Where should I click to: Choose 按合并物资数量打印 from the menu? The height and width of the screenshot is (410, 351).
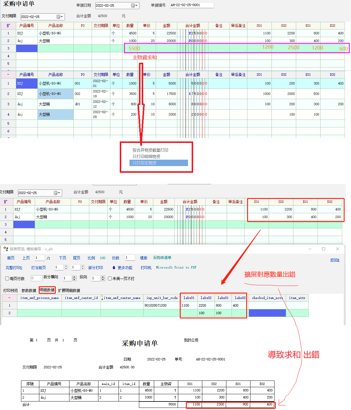(x=150, y=150)
